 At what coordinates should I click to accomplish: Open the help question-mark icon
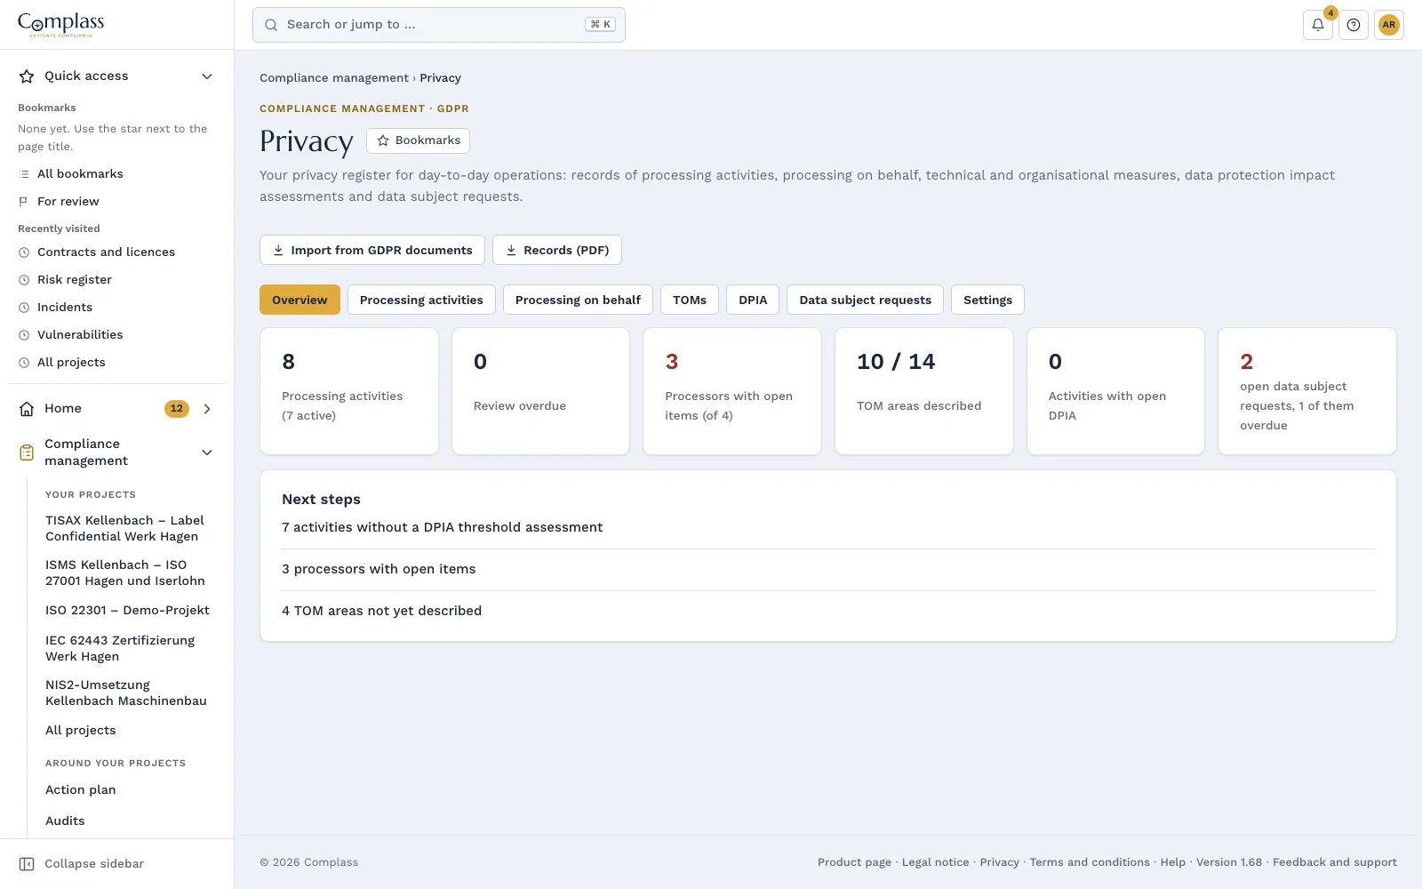tap(1354, 25)
